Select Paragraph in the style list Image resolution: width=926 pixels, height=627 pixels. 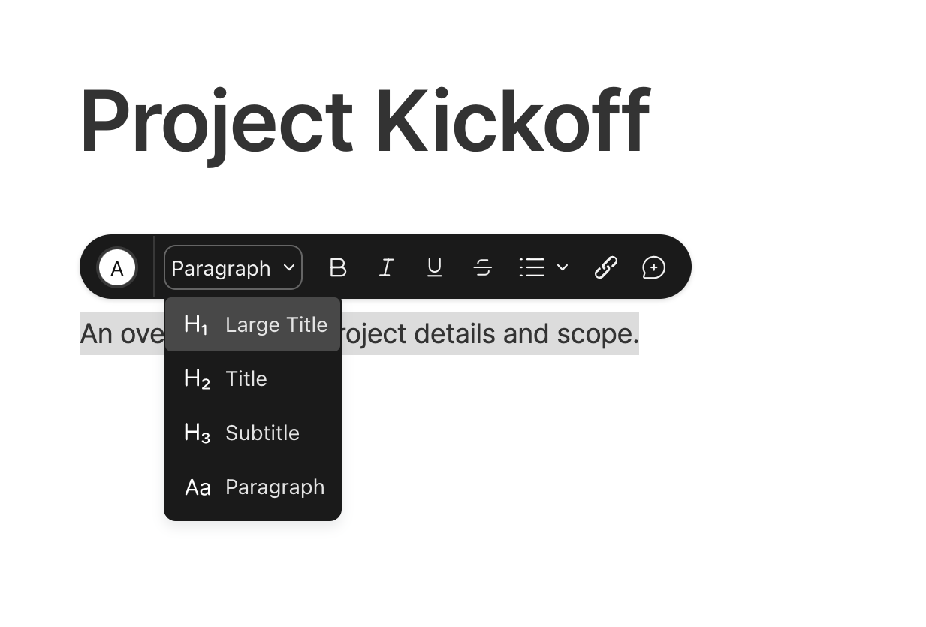pyautogui.click(x=275, y=487)
